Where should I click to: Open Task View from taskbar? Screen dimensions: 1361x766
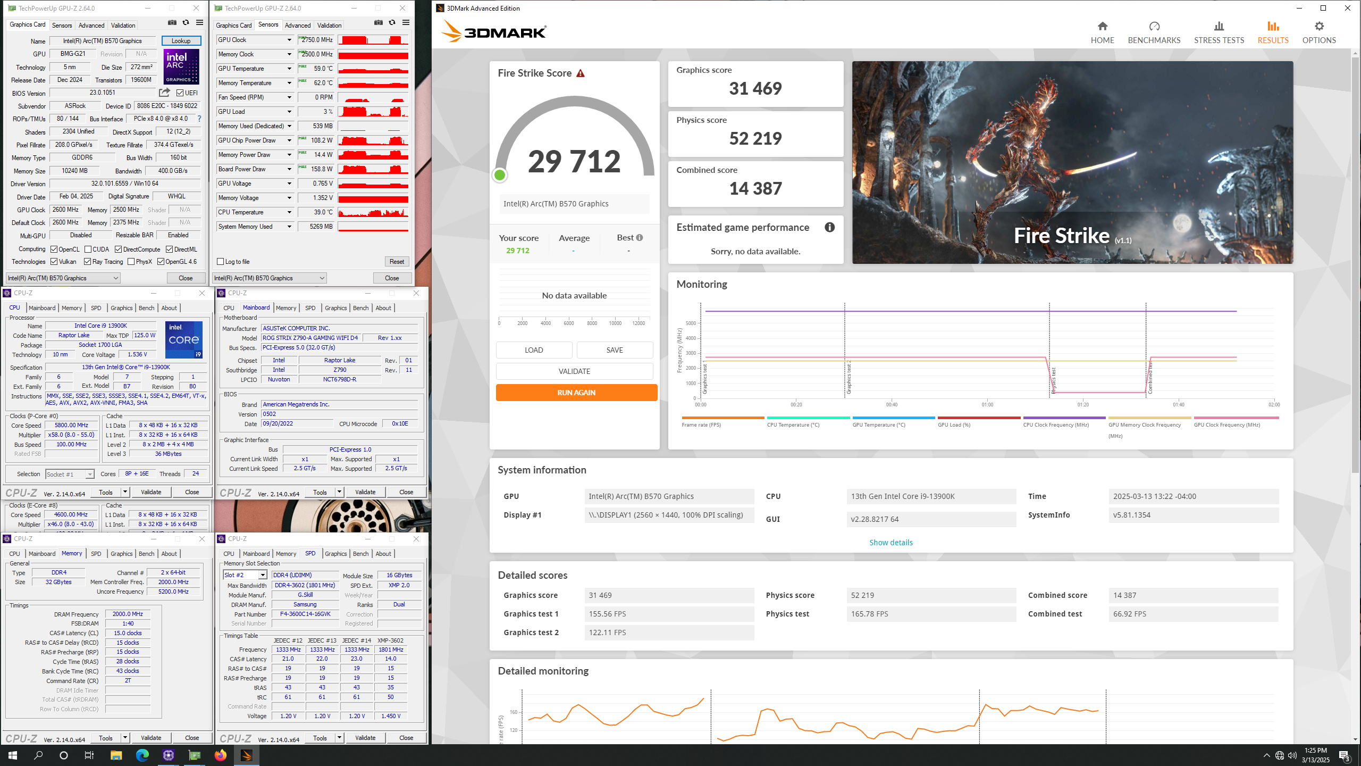(89, 755)
